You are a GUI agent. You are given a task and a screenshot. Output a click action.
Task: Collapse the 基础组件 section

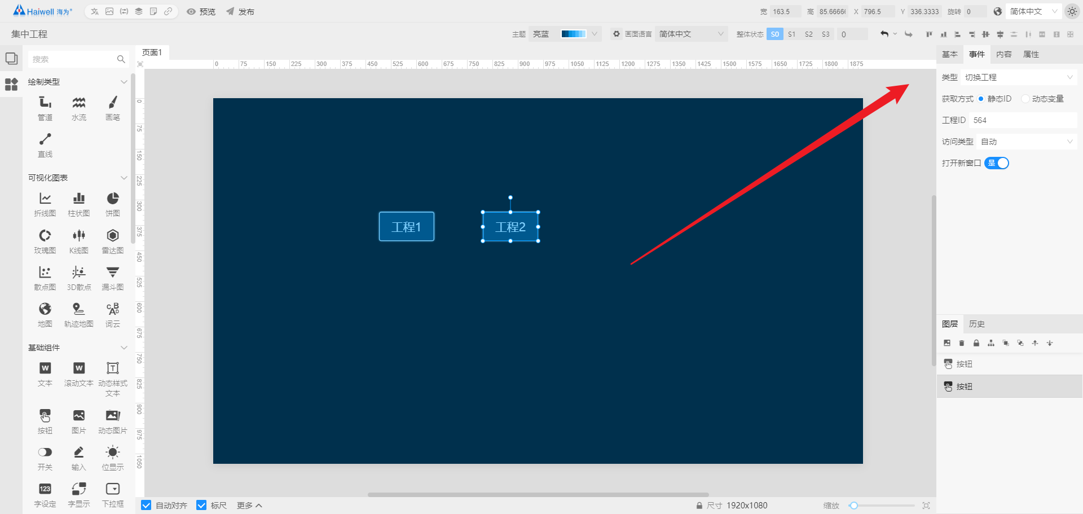124,348
